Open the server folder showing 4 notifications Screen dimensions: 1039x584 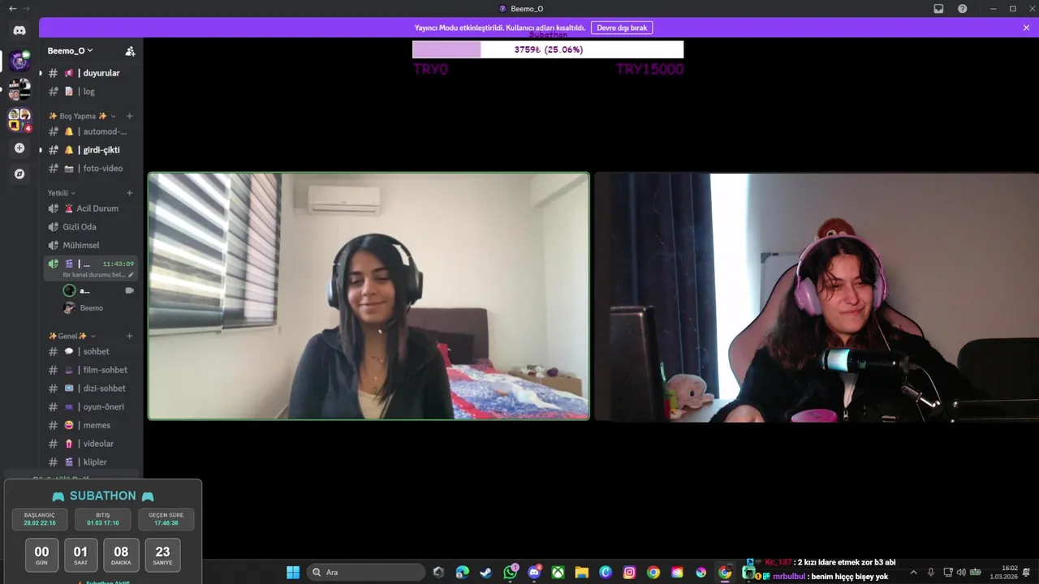pyautogui.click(x=19, y=119)
